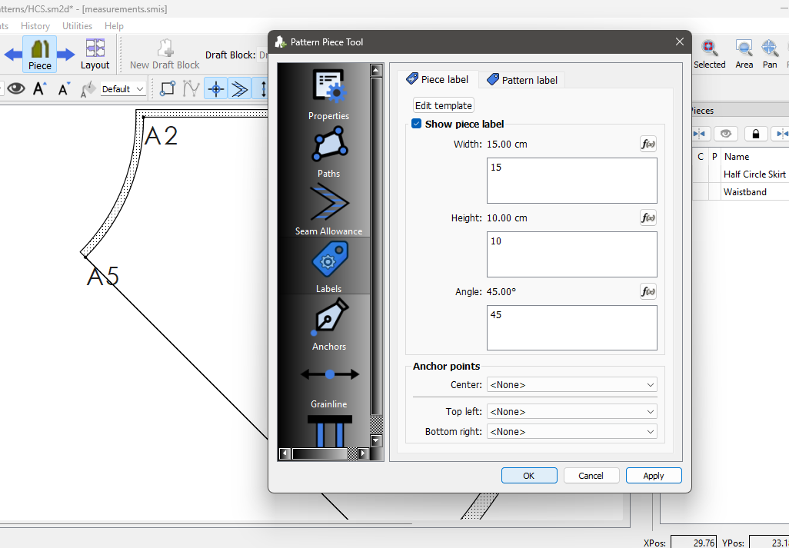This screenshot has height=548, width=789.
Task: Open the Top left anchor point dropdown
Action: tap(571, 412)
